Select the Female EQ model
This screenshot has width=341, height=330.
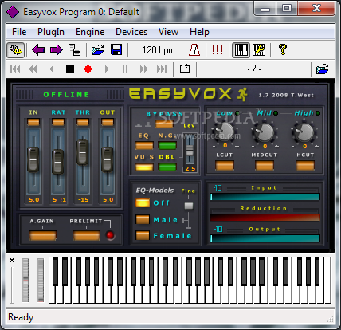click(143, 235)
